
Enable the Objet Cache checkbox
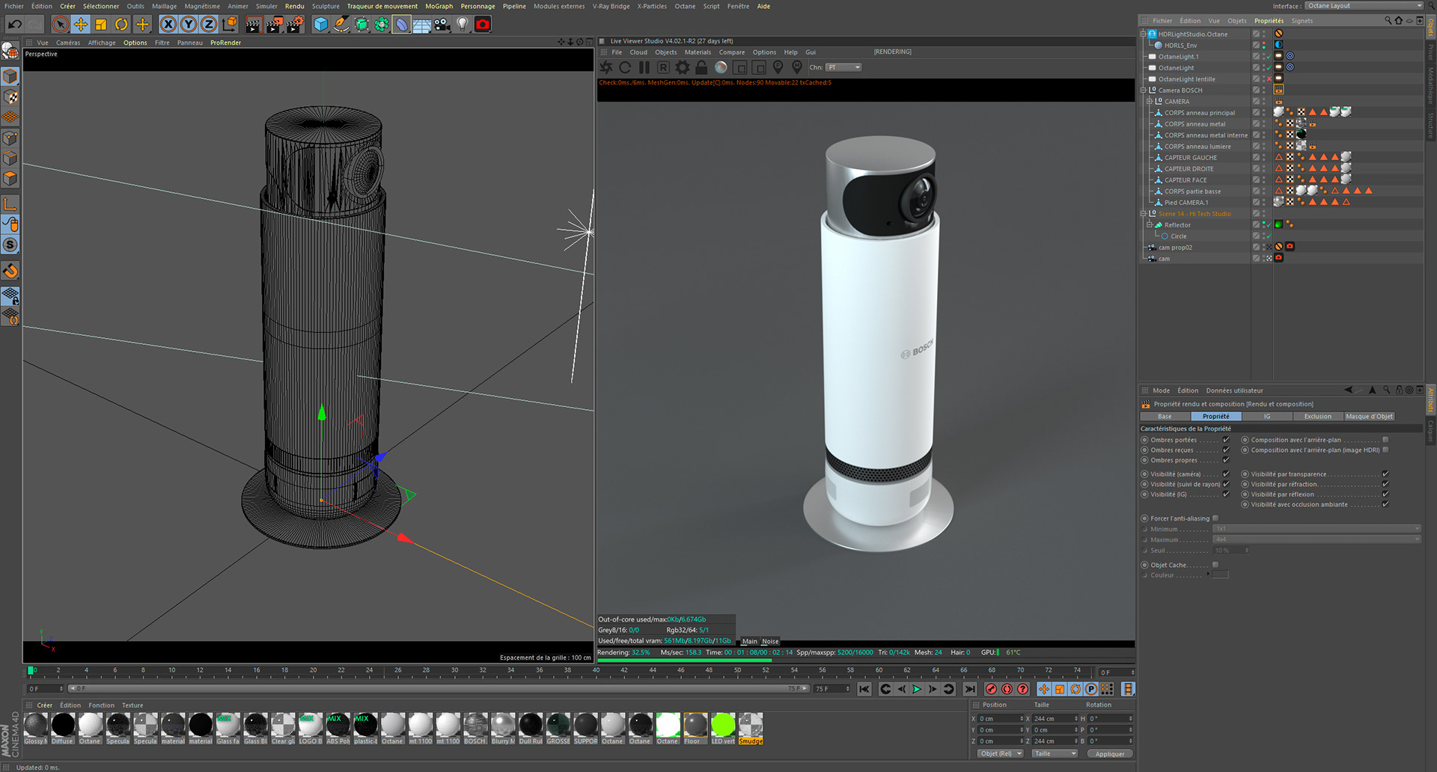click(x=1215, y=565)
